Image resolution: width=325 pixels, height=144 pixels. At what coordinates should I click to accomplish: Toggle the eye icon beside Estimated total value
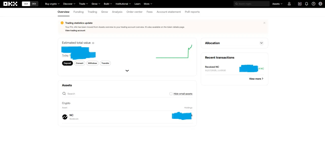pyautogui.click(x=93, y=43)
